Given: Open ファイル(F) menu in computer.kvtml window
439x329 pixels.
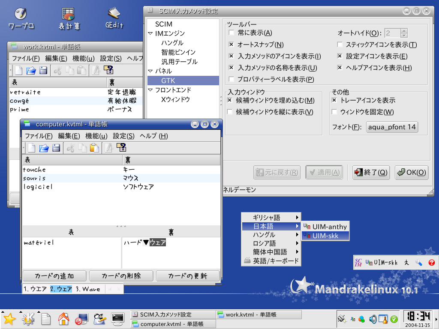Looking at the screenshot, I should click(39, 136).
